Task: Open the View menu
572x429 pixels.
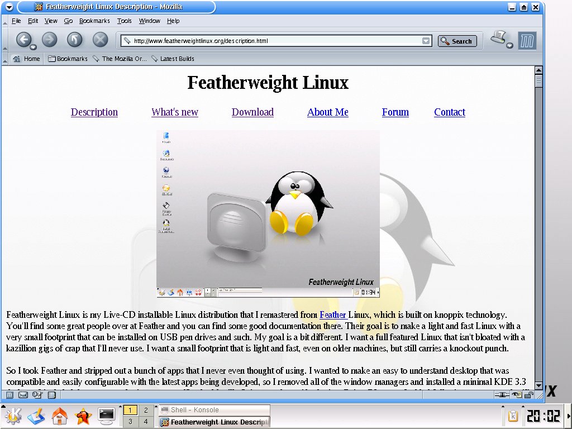Action: click(x=51, y=21)
